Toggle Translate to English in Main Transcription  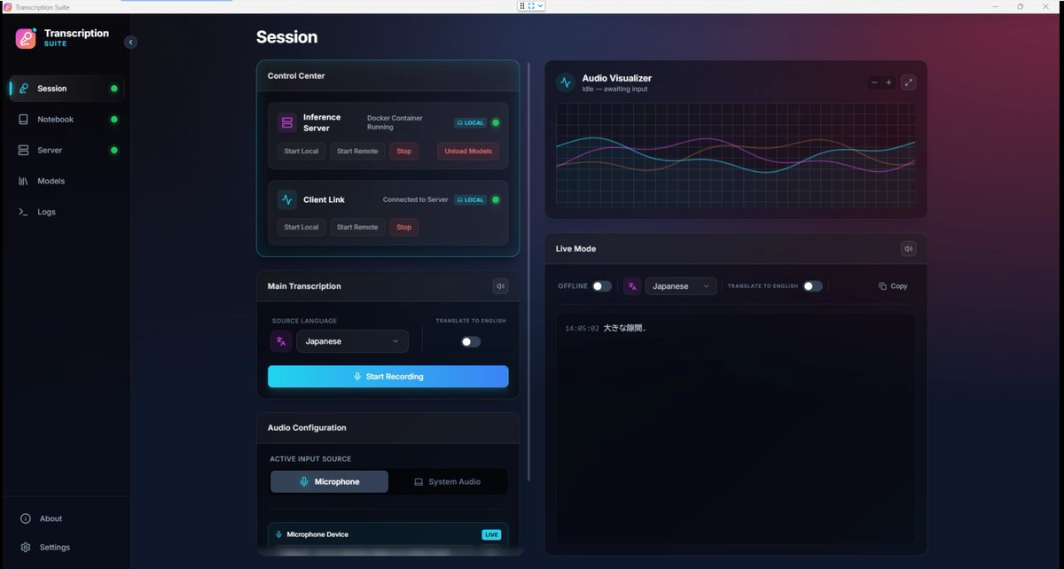471,342
